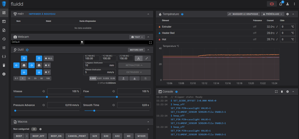Click the Extruder target temperature field

point(288,27)
